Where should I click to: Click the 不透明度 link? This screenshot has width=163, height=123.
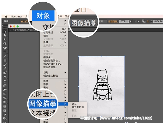[x=113, y=21]
